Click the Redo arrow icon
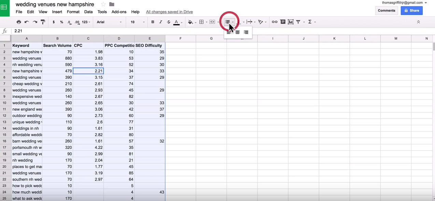Image resolution: width=435 pixels, height=201 pixels. click(x=35, y=22)
